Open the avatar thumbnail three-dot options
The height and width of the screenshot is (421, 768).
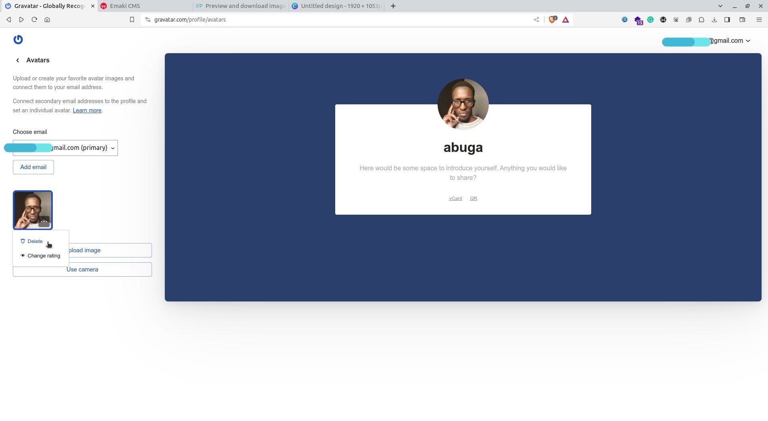tap(44, 221)
